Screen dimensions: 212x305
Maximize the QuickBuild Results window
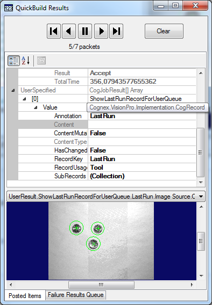point(175,6)
